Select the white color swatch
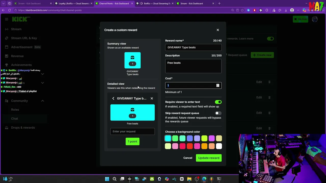 [219, 146]
